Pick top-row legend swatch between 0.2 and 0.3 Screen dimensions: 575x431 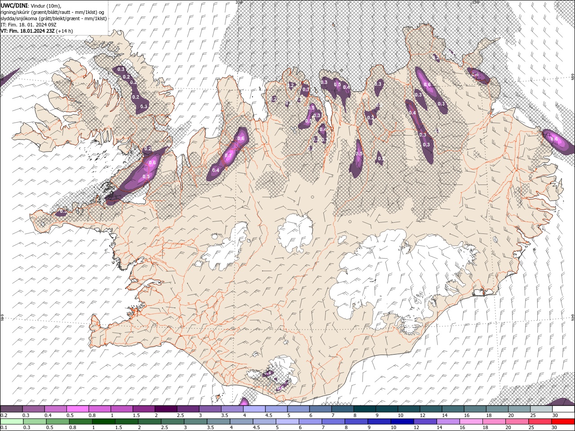click(11, 409)
